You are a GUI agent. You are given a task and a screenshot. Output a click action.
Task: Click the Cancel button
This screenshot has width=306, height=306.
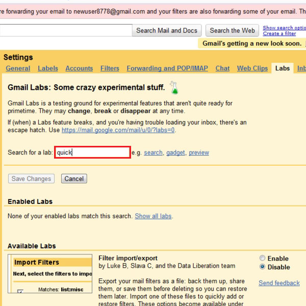[74, 178]
